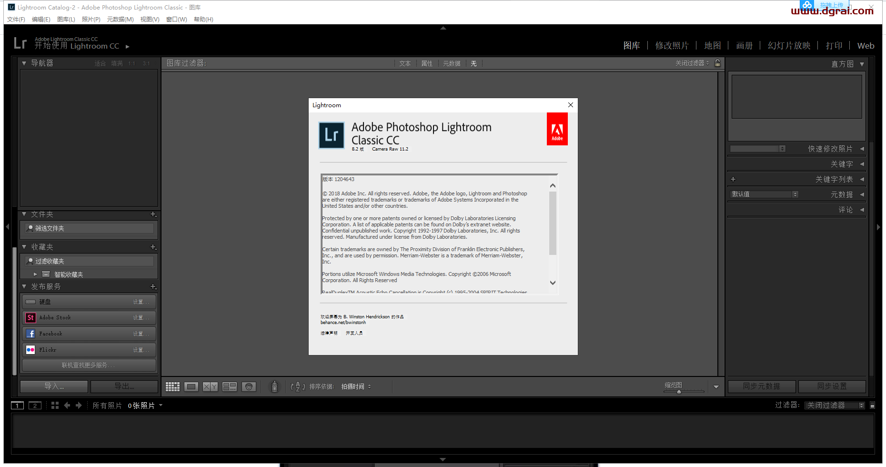Toggle A-Z sort direction icon

pyautogui.click(x=298, y=386)
